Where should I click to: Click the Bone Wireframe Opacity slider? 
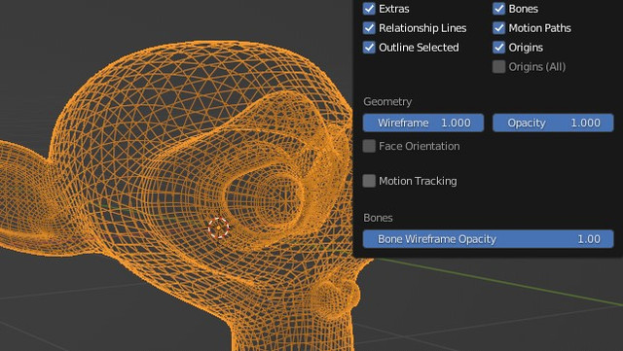pyautogui.click(x=488, y=239)
